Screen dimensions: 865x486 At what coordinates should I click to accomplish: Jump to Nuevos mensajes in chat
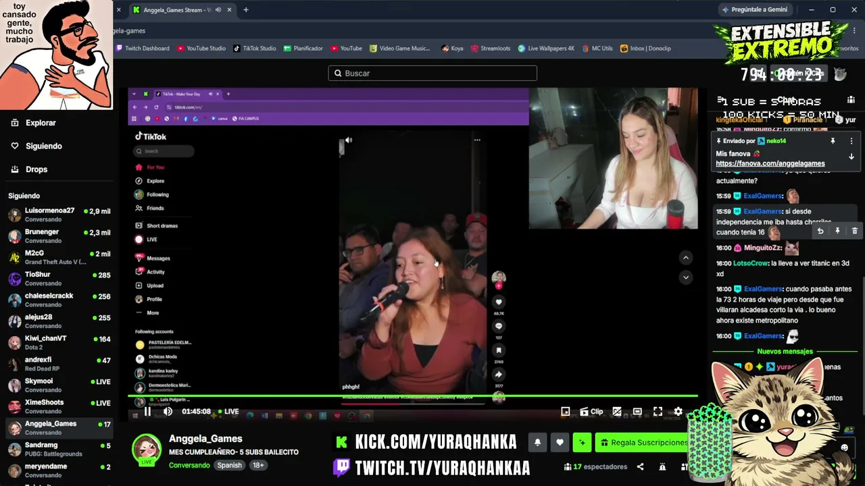click(x=785, y=352)
